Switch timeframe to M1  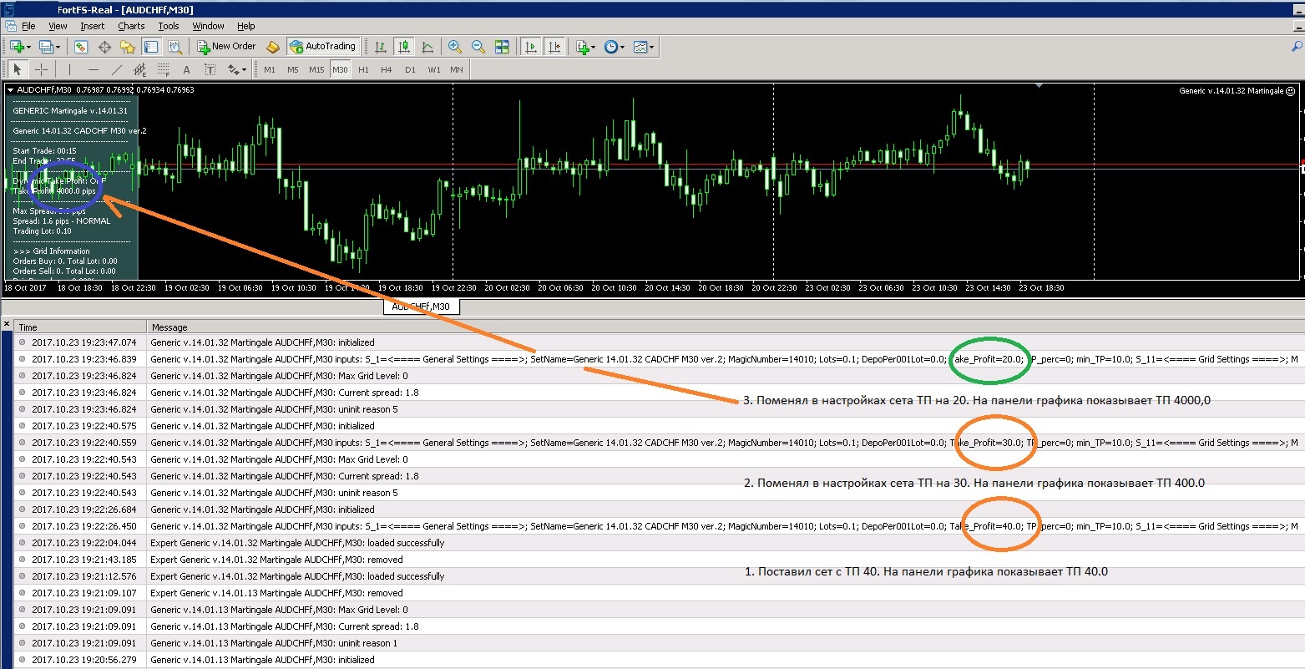(270, 69)
